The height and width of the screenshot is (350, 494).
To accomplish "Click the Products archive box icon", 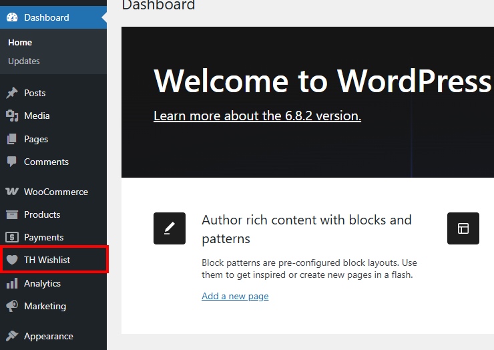I will (x=12, y=214).
